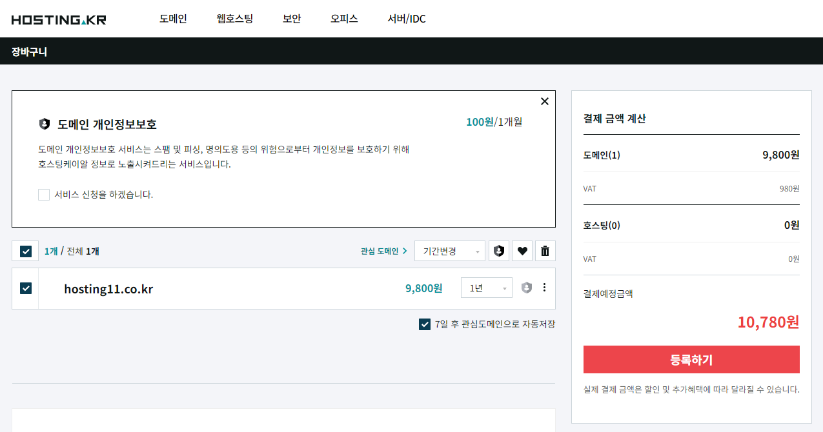Screen dimensions: 823x432
Task: Check the 서비스 신청을 하겠습니다 checkbox
Action: 44,195
